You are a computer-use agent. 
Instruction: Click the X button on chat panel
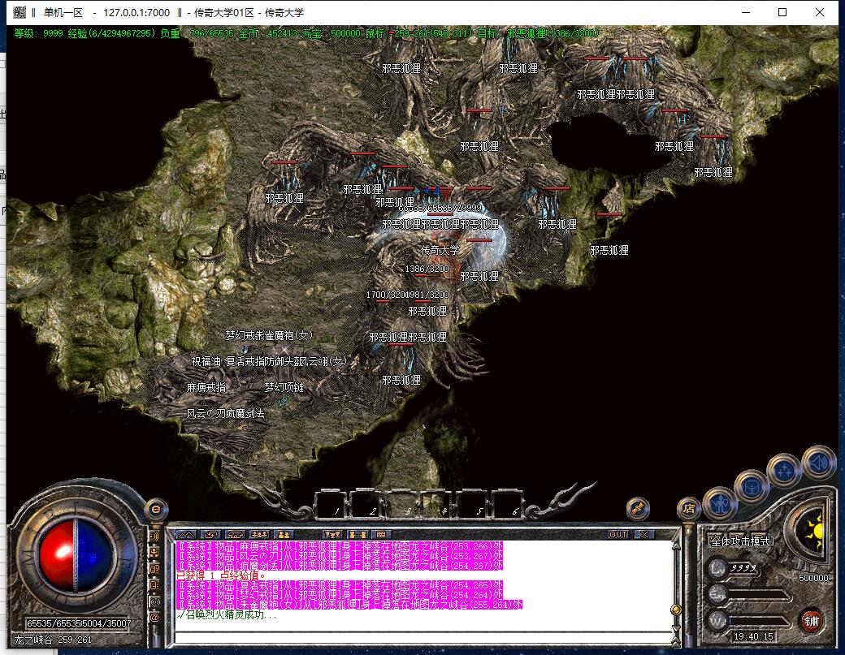point(644,534)
